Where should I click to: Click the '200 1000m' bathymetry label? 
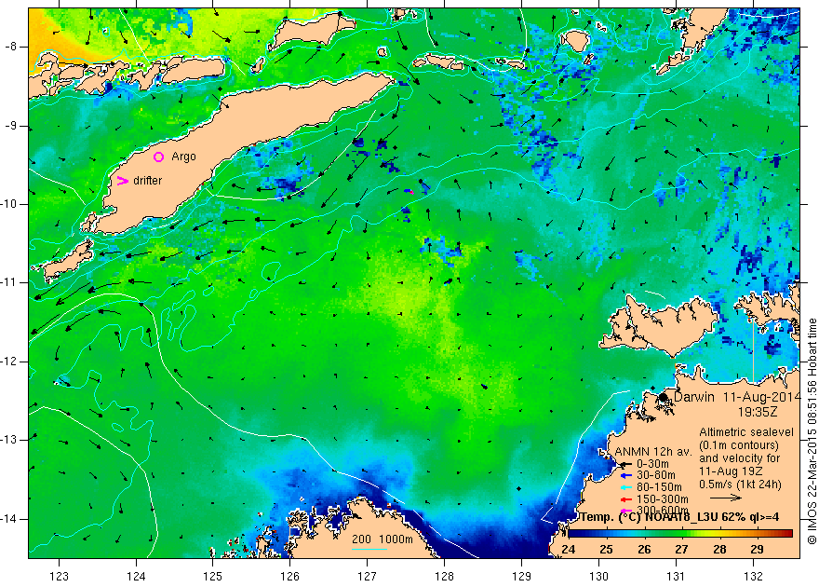coord(383,539)
